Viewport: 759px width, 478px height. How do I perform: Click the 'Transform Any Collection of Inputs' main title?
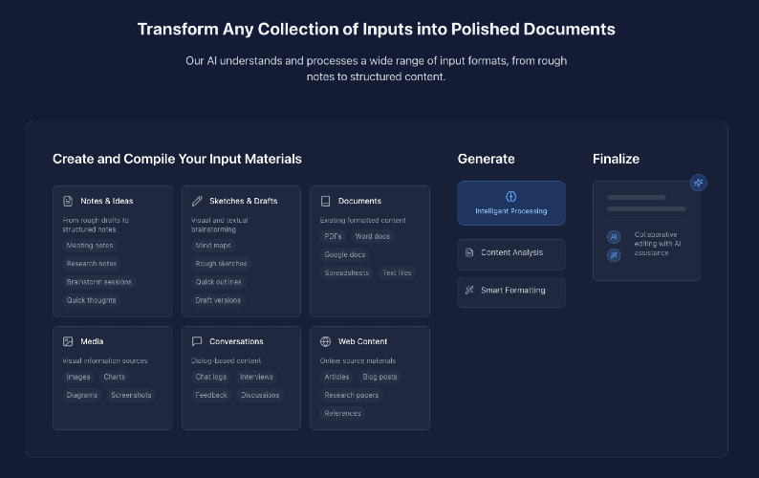click(x=376, y=30)
